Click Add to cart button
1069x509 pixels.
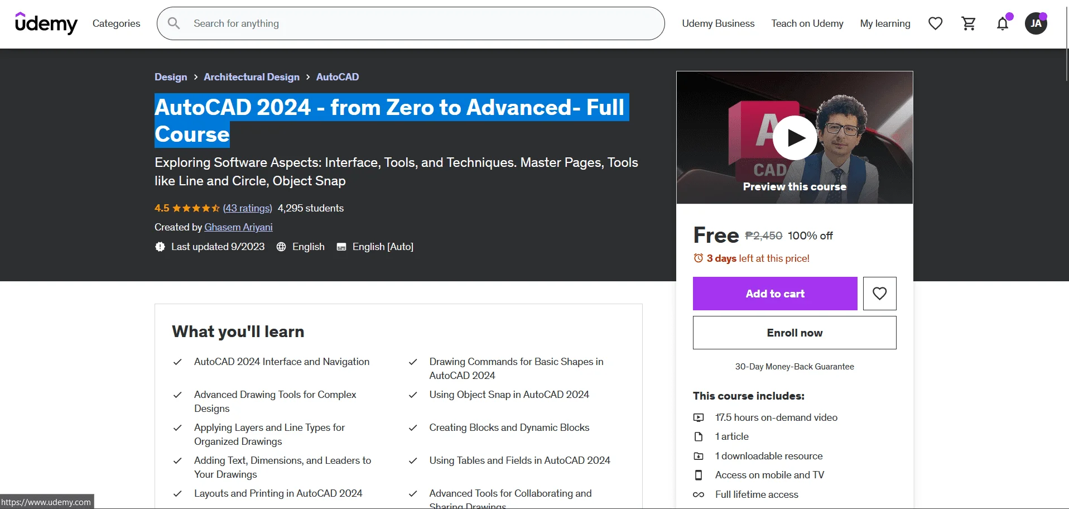tap(775, 294)
